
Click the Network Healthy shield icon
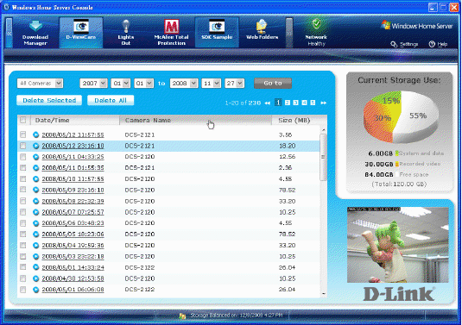(316, 25)
